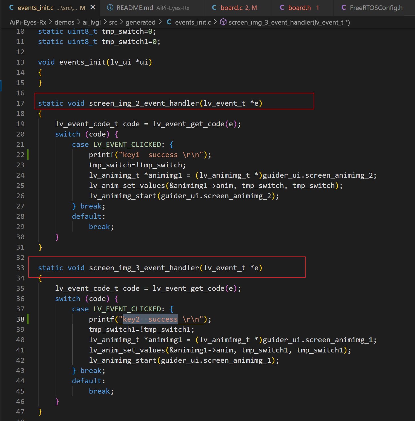Select AiPi-Eyes-Rx in the breadcrumb
The width and height of the screenshot is (415, 421).
coord(28,22)
